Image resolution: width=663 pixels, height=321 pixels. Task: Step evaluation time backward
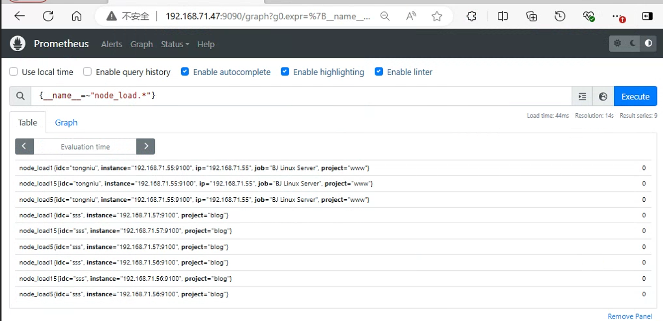tap(24, 147)
